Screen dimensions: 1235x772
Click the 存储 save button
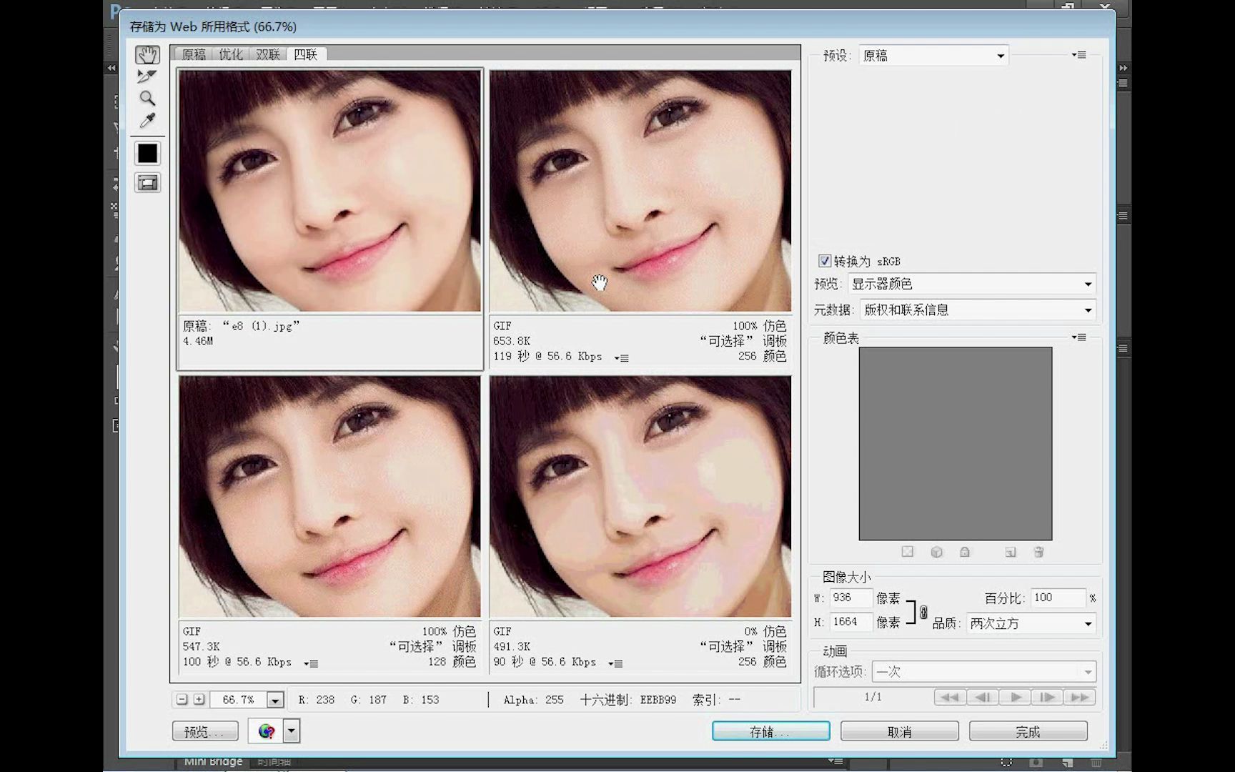(x=770, y=731)
